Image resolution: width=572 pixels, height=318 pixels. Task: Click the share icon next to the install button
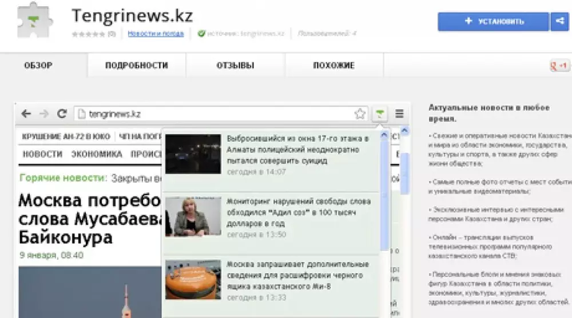coord(558,22)
